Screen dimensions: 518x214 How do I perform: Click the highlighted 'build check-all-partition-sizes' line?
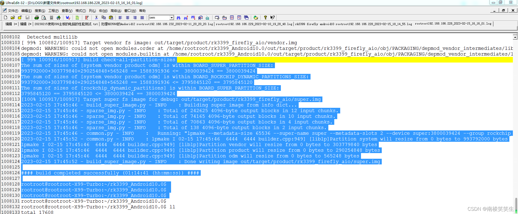click(x=98, y=60)
